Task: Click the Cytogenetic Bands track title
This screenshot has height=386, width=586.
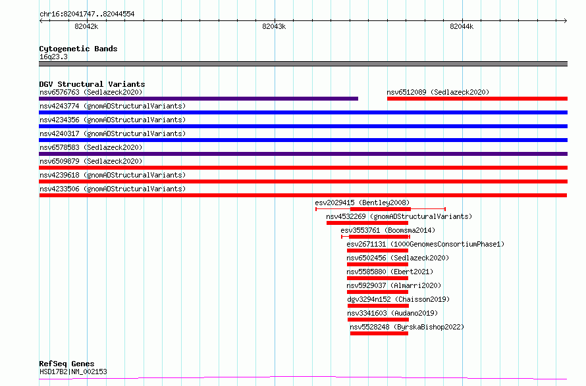Action: (78, 49)
